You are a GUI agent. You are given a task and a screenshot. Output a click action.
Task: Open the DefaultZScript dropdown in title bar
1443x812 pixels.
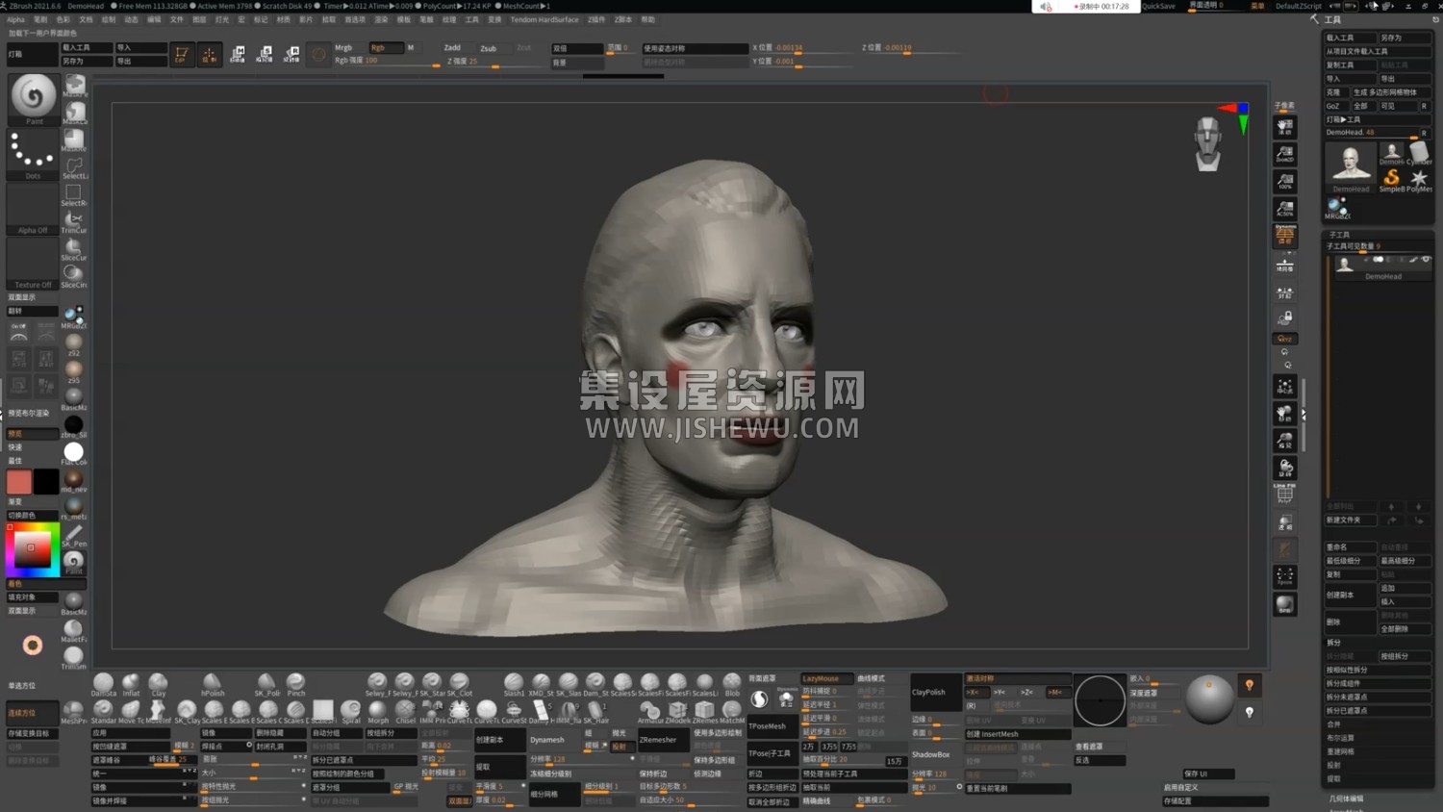tap(1299, 6)
